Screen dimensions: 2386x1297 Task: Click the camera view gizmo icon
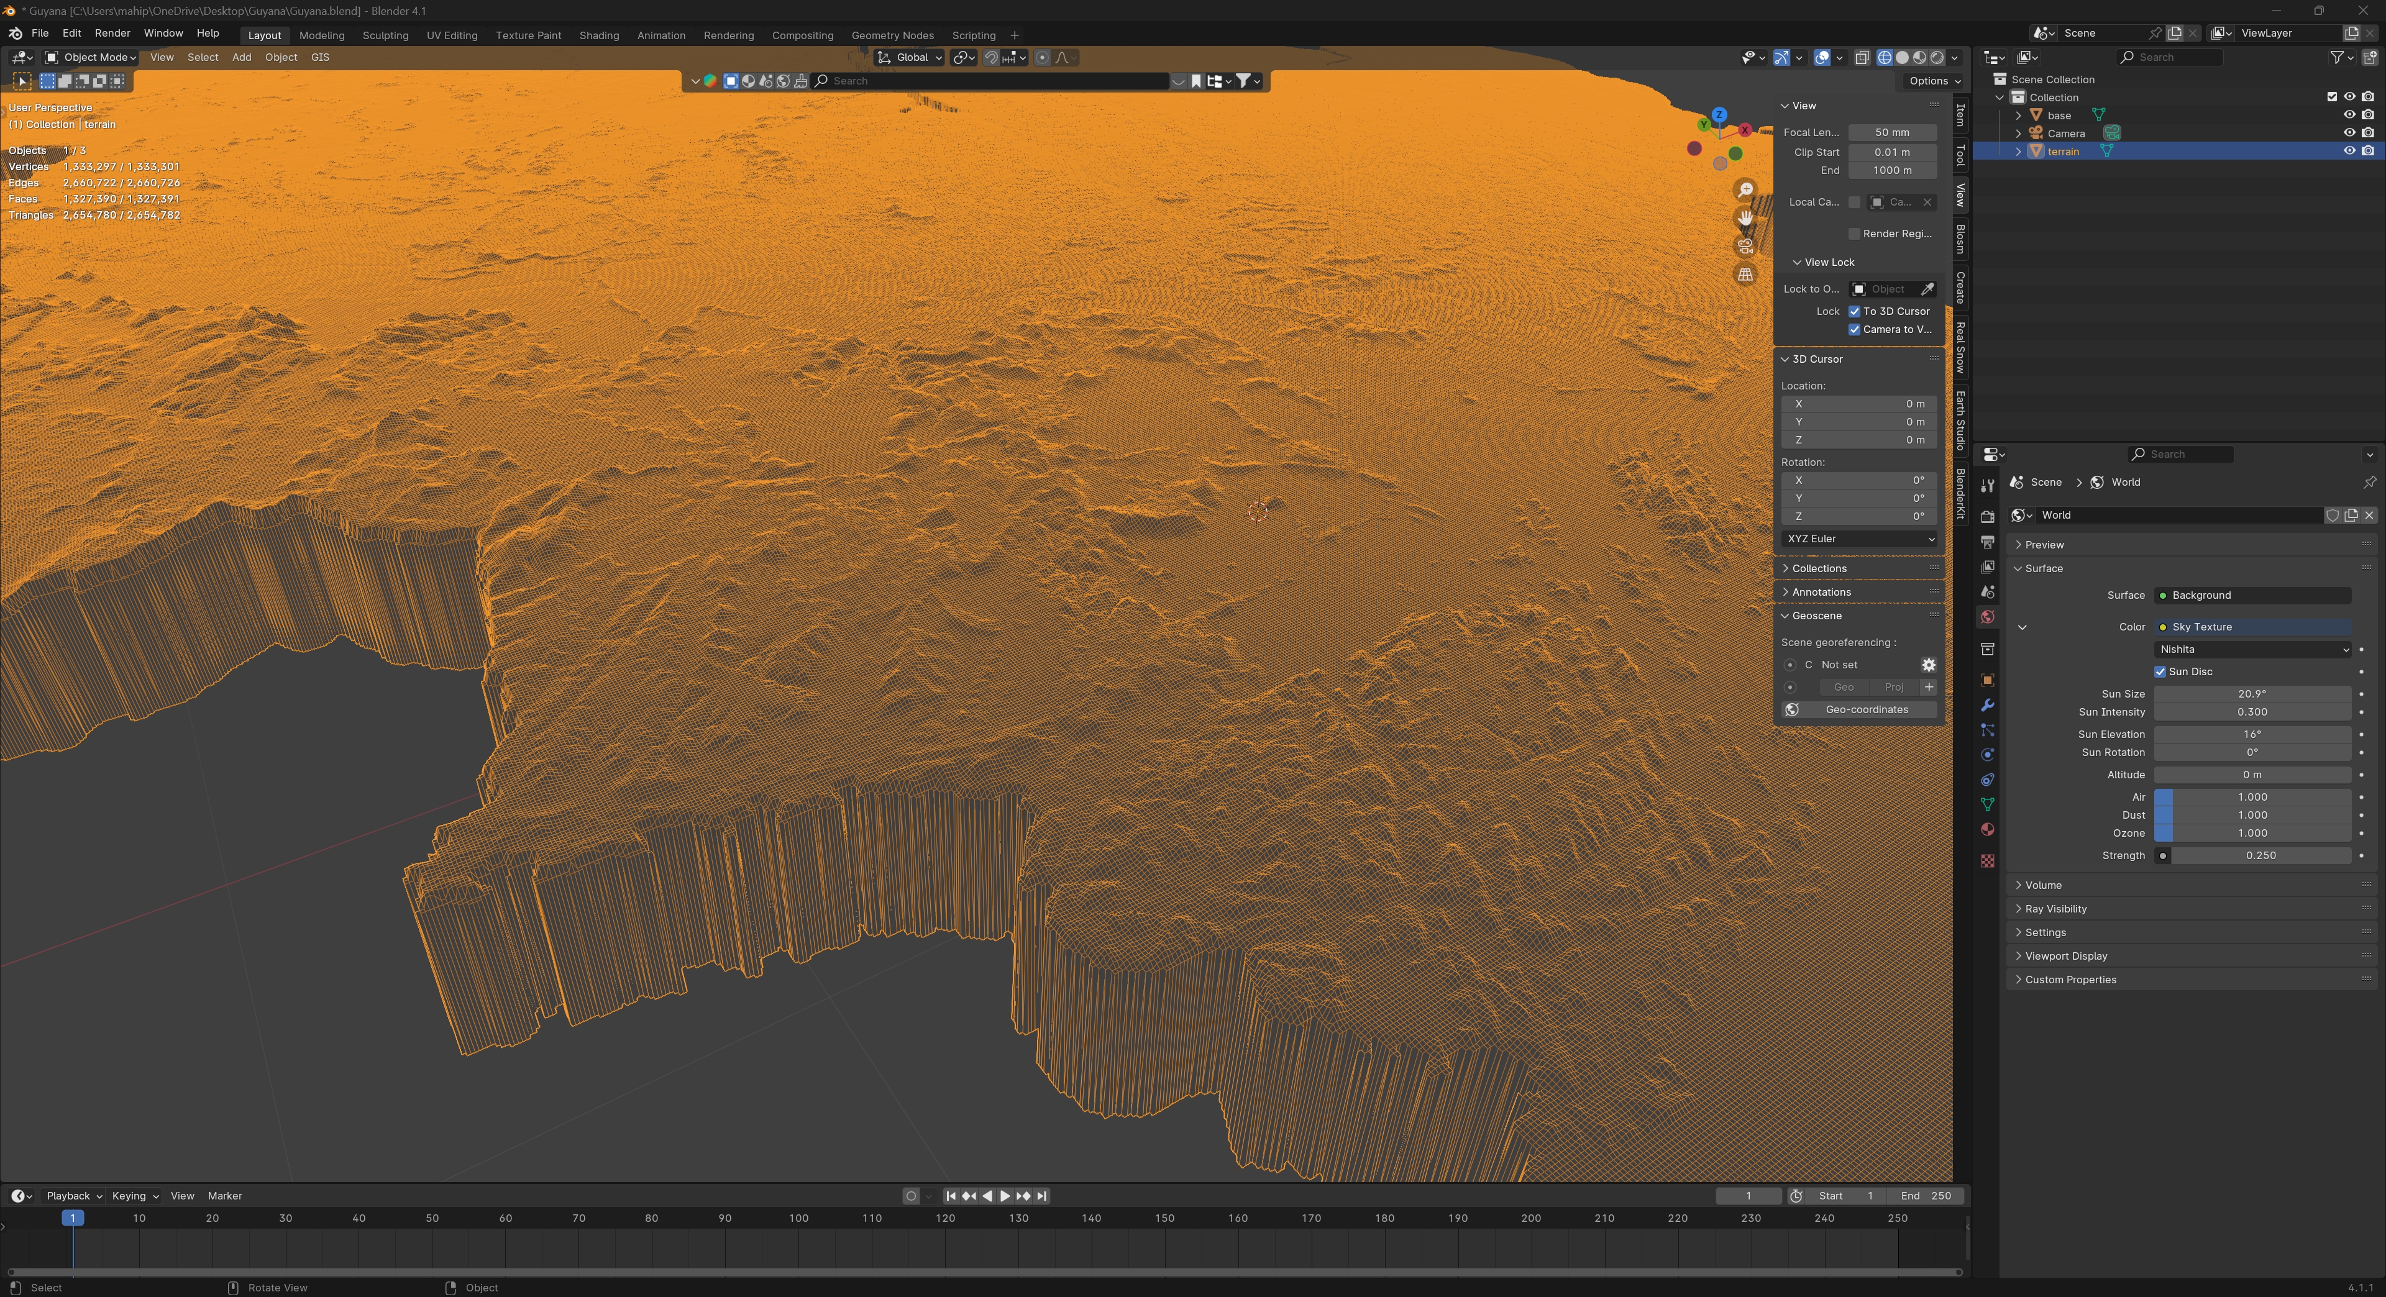(x=1745, y=245)
